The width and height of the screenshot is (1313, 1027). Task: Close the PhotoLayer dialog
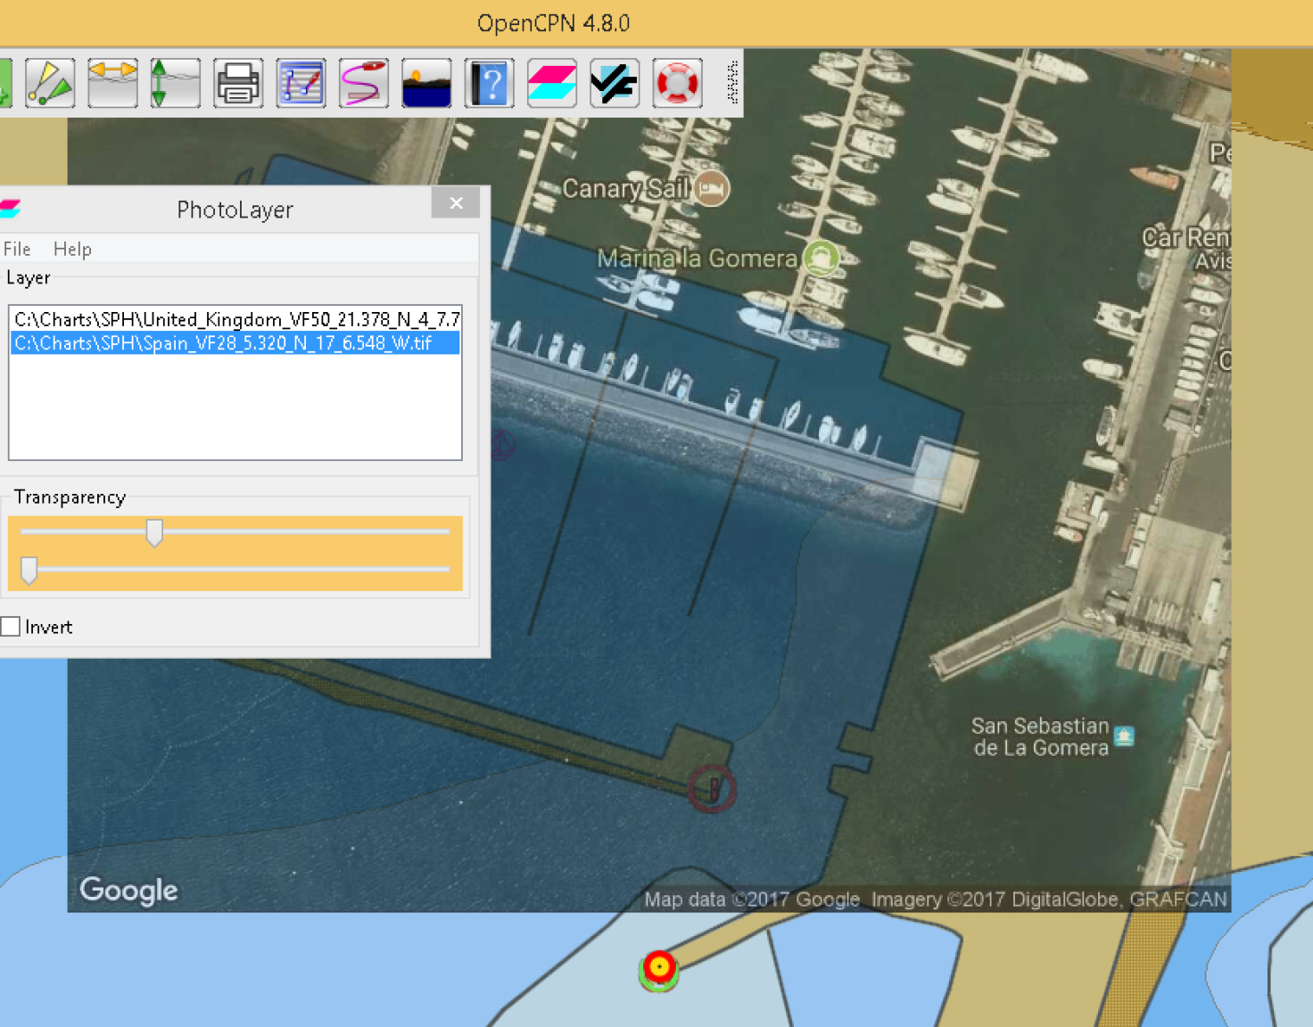(456, 203)
